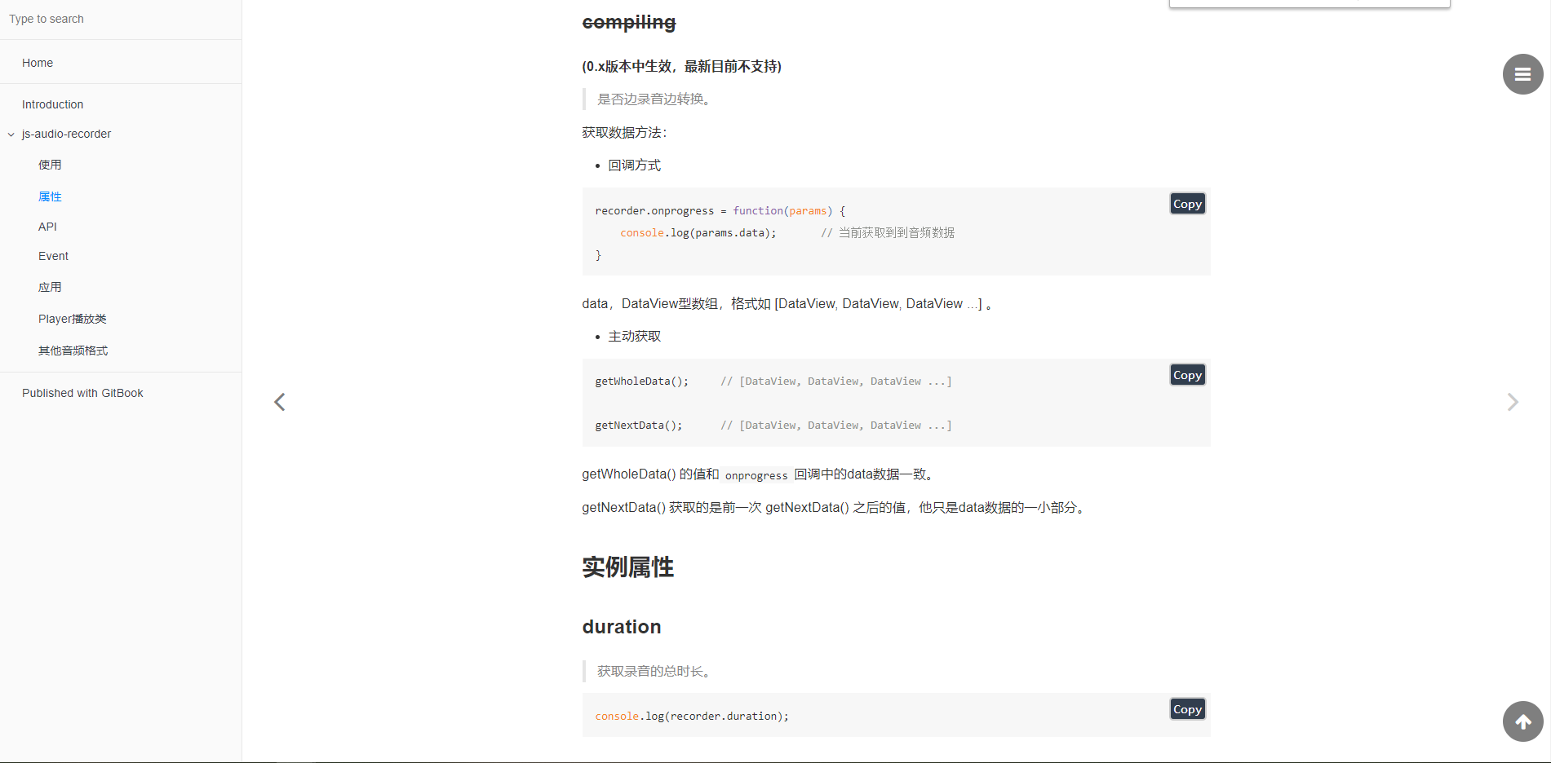Copy the getWholeData code snippet
Image resolution: width=1551 pixels, height=763 pixels.
tap(1187, 374)
